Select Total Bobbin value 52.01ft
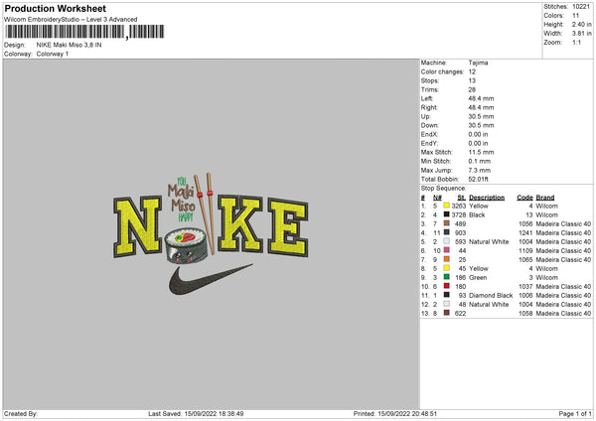596x421 pixels. 478,179
